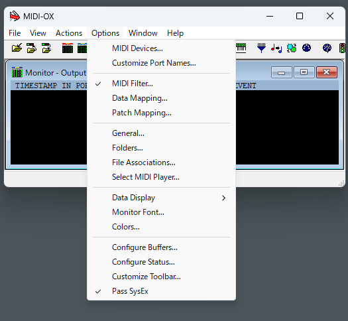This screenshot has height=321, width=348.
Task: Open General... options
Action: (161, 133)
